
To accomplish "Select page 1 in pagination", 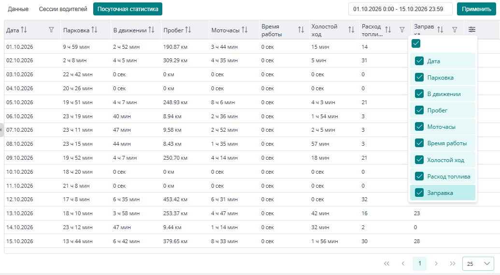I will 420,263.
